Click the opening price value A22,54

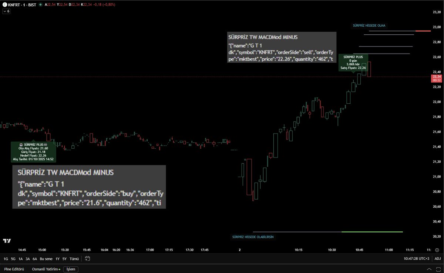50,5
